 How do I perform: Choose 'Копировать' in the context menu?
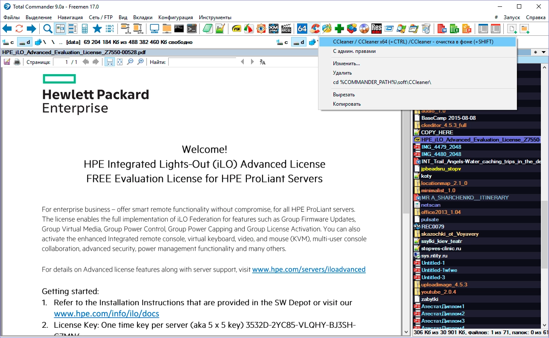coord(418,104)
